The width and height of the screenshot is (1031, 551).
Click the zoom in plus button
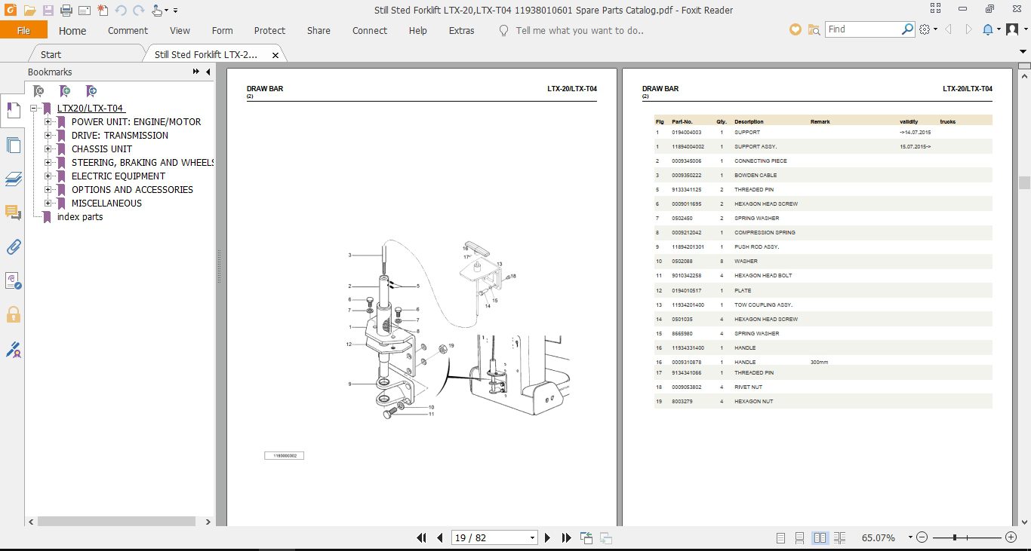pyautogui.click(x=1011, y=537)
